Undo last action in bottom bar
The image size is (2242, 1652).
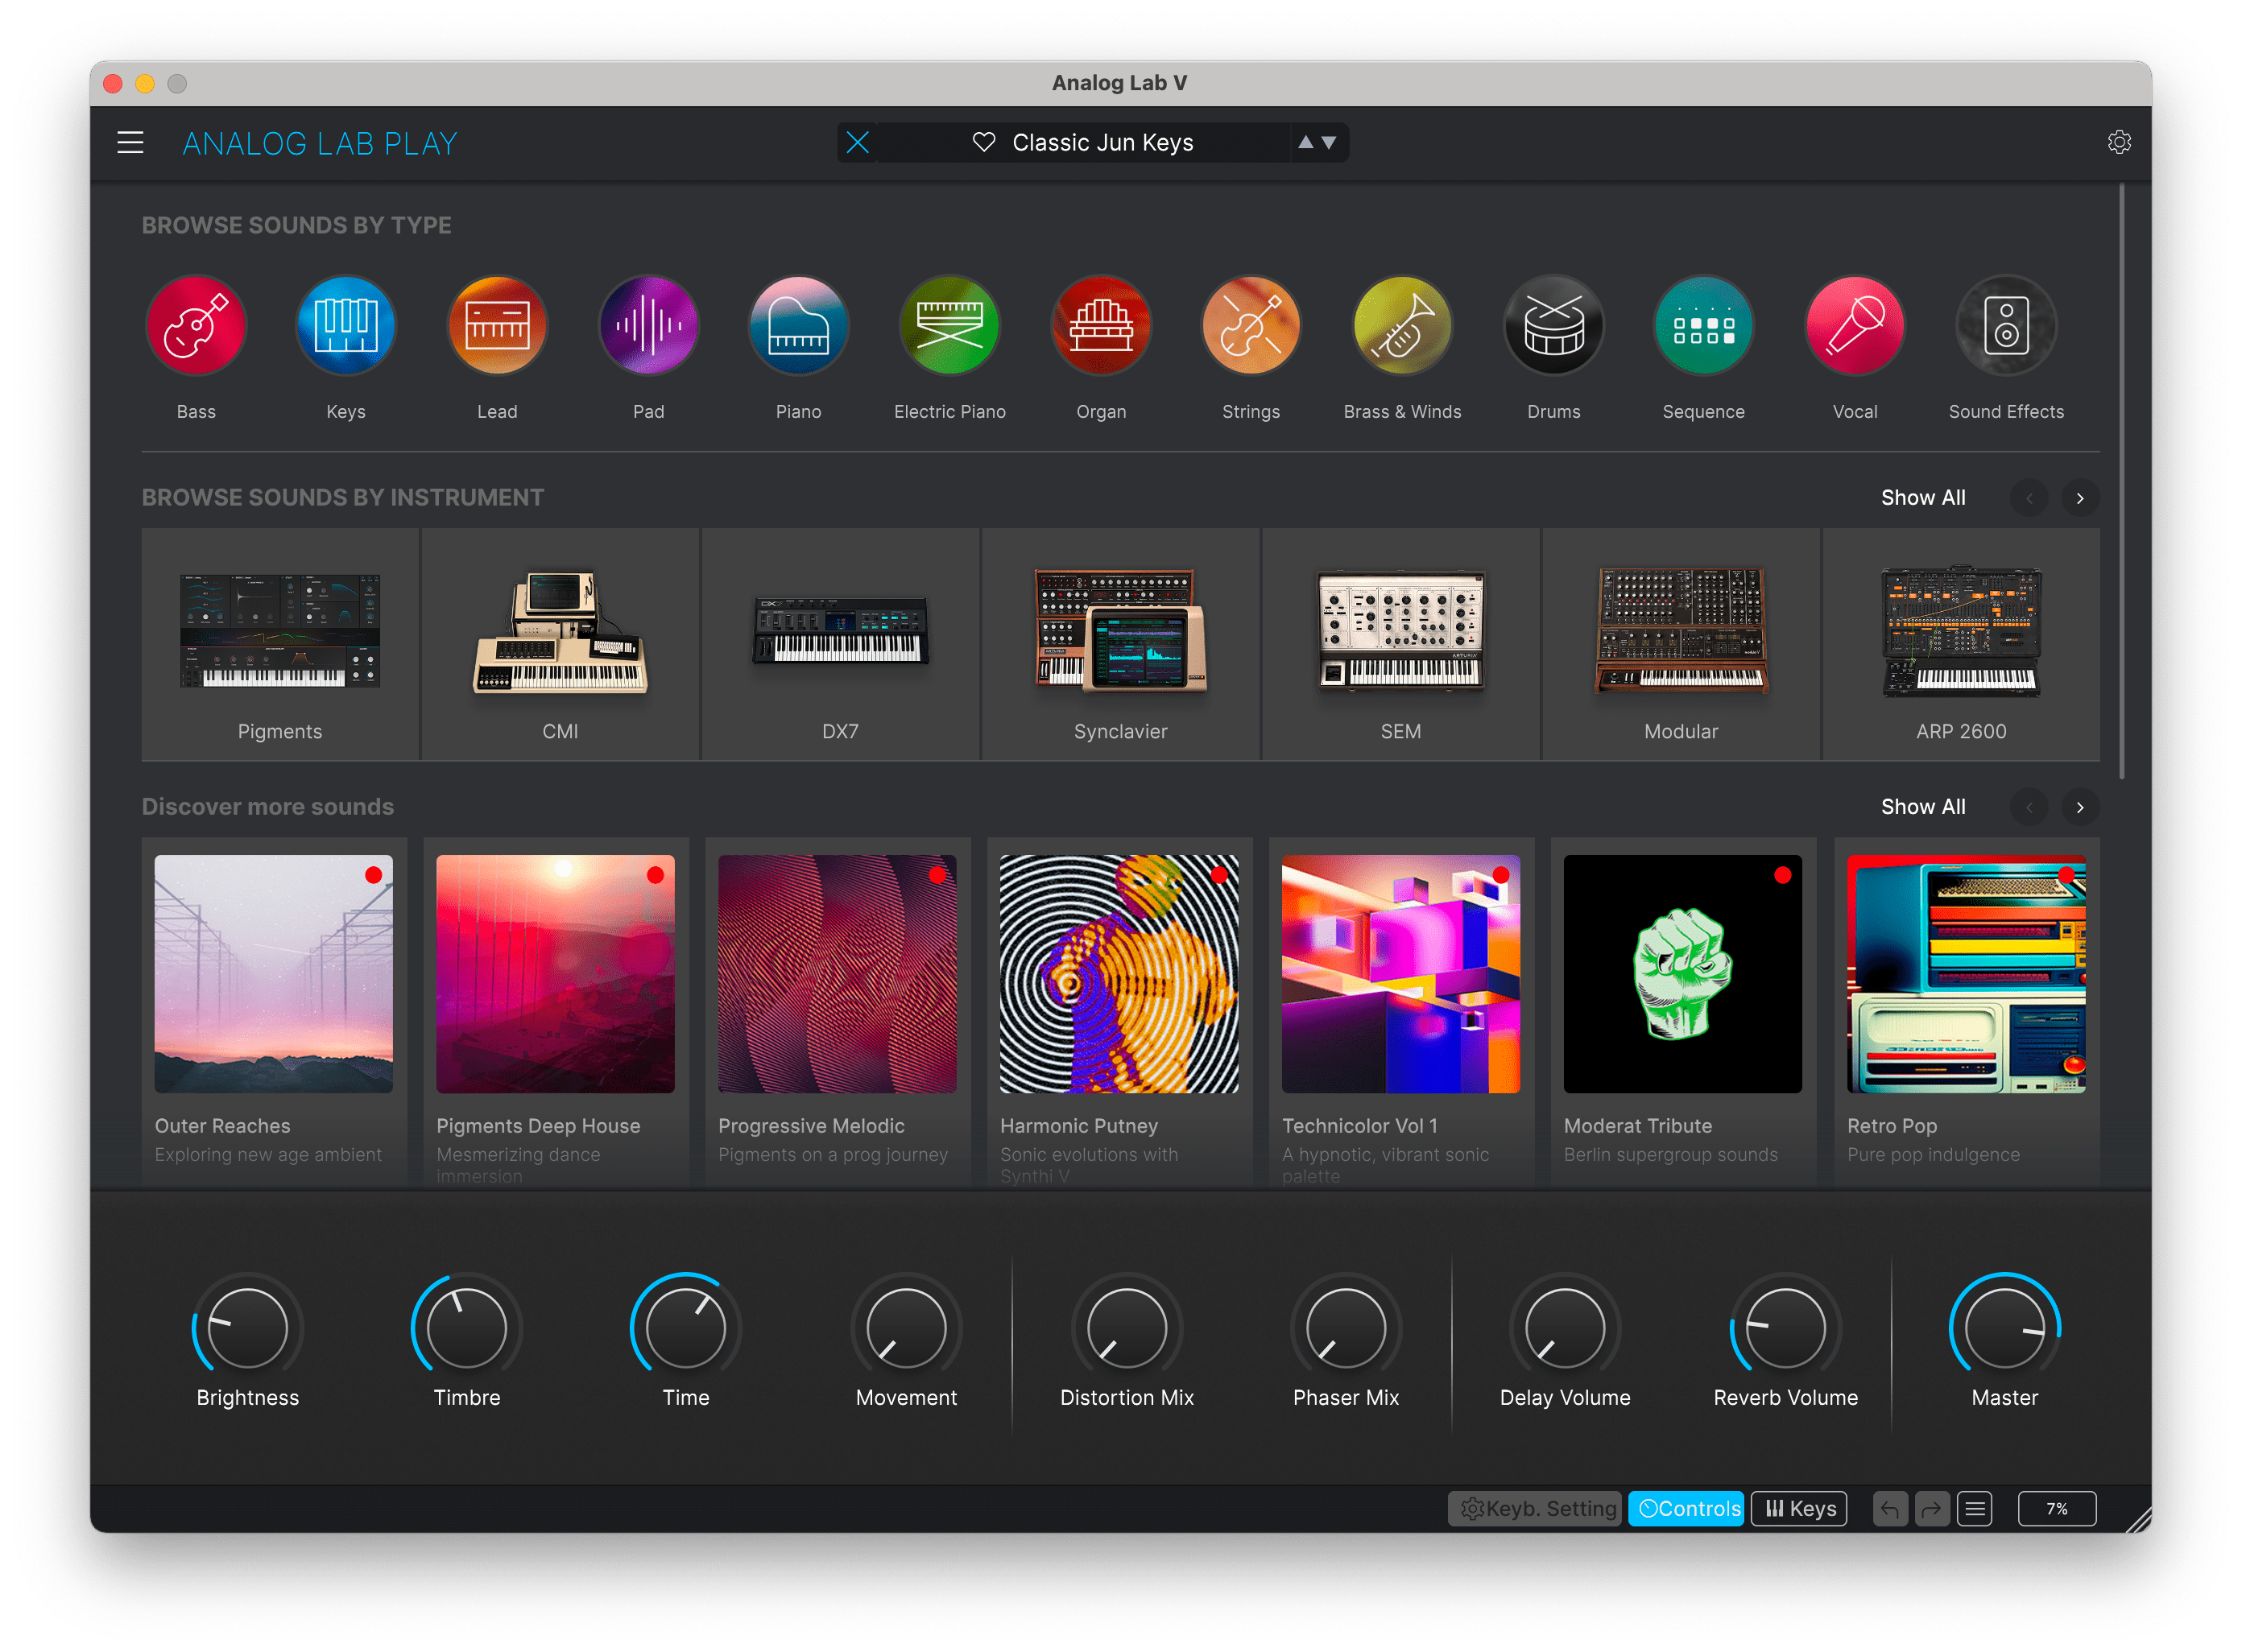tap(1890, 1509)
